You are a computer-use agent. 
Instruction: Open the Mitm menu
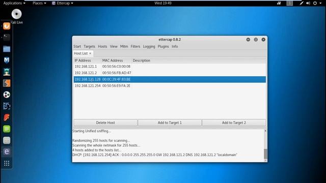coord(124,46)
